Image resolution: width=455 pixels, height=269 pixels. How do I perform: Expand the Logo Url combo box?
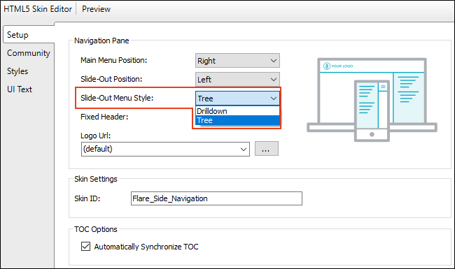(243, 149)
